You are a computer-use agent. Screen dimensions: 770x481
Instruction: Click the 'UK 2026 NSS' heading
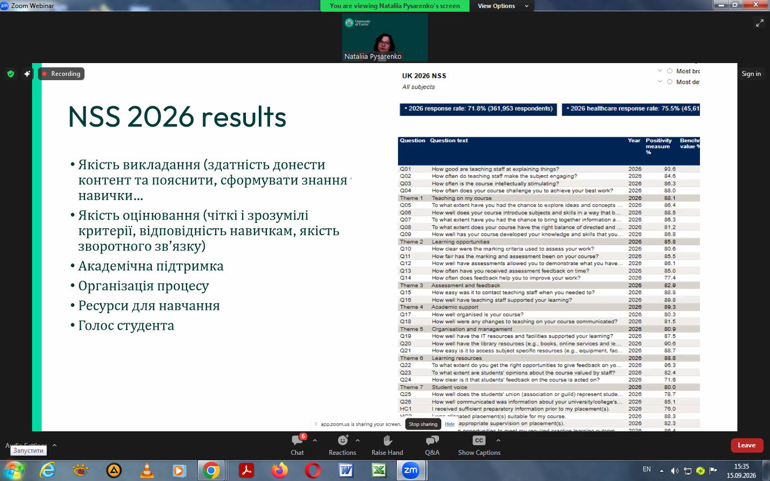point(424,76)
